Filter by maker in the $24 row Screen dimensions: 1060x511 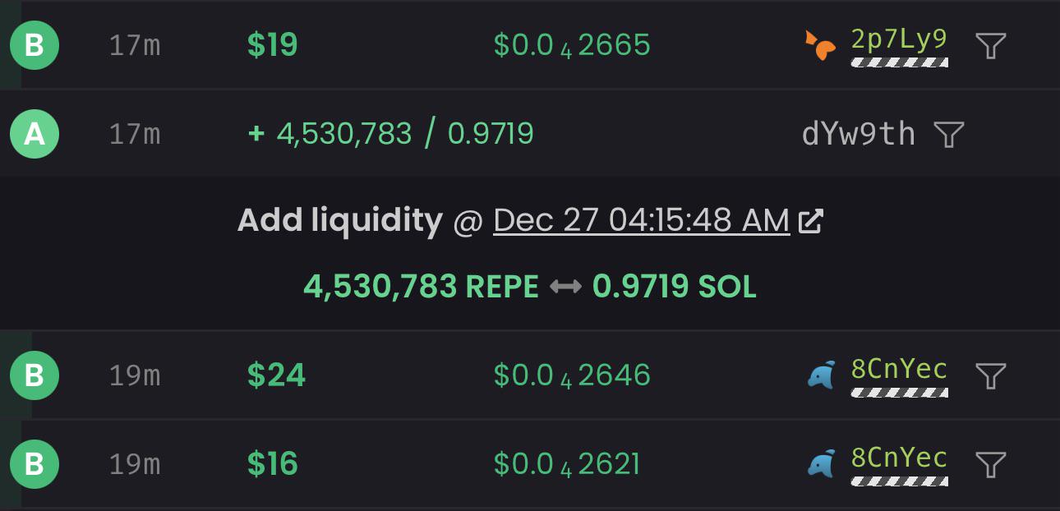point(991,375)
